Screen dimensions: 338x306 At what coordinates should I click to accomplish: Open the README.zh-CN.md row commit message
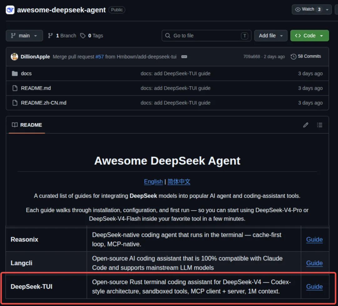pyautogui.click(x=176, y=103)
